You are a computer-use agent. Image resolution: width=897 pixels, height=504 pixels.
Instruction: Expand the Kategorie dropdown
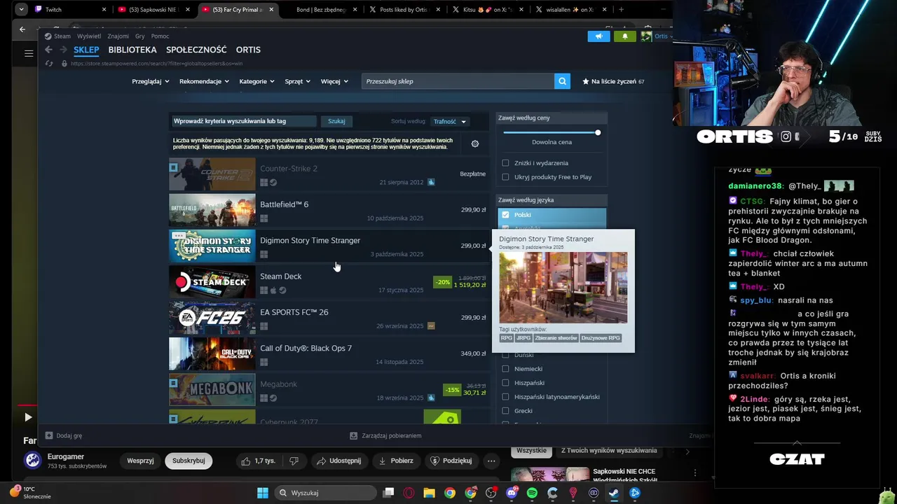click(x=256, y=81)
